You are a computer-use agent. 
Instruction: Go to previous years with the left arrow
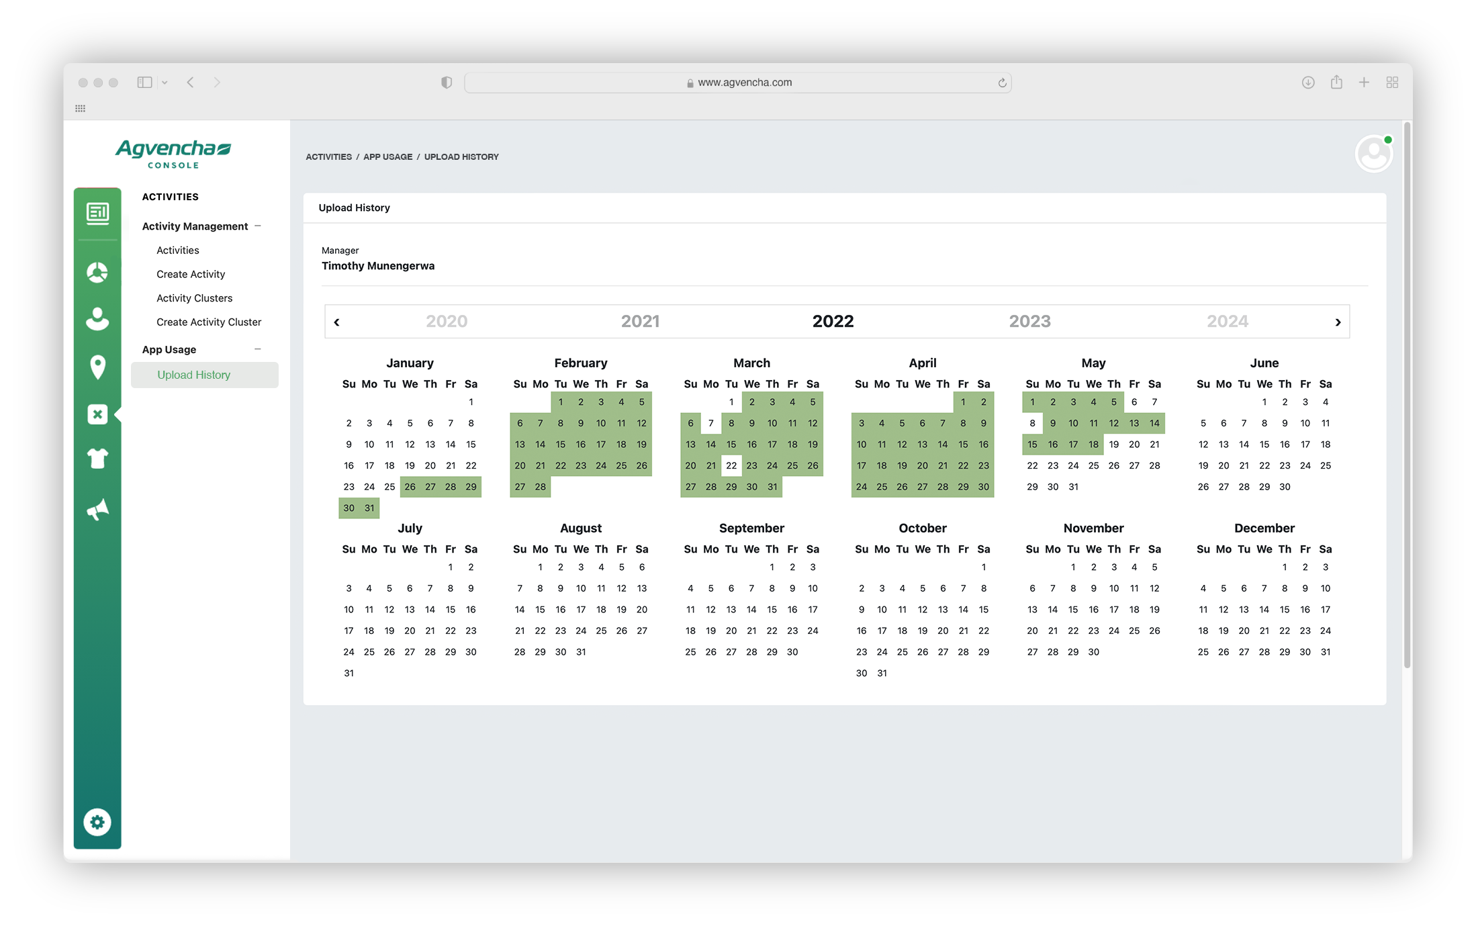pos(336,322)
